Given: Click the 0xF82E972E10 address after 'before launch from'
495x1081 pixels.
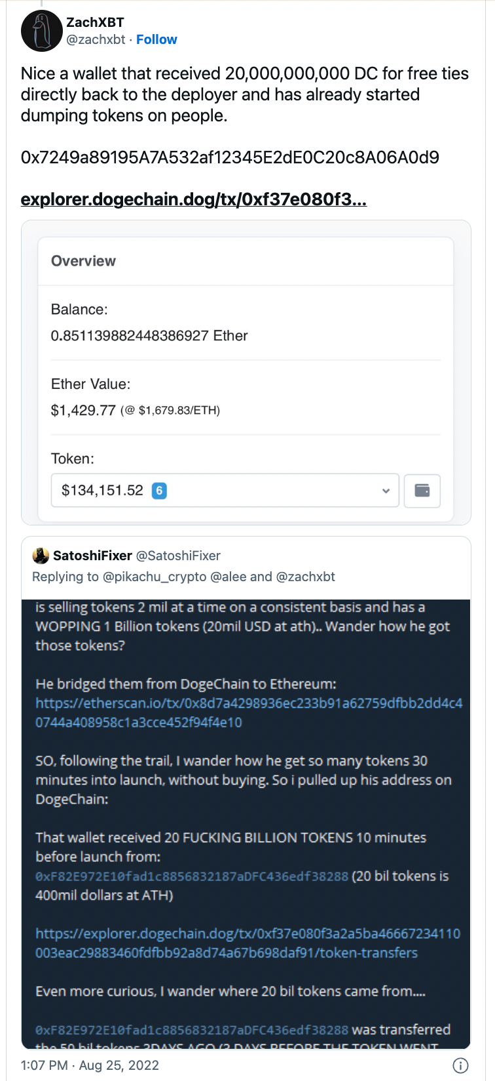Looking at the screenshot, I should [192, 876].
